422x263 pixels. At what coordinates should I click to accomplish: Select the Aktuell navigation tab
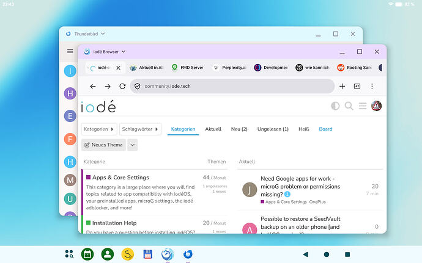pyautogui.click(x=213, y=129)
